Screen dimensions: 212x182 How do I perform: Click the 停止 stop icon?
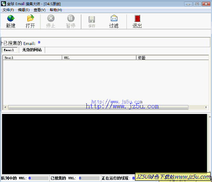click(x=51, y=18)
